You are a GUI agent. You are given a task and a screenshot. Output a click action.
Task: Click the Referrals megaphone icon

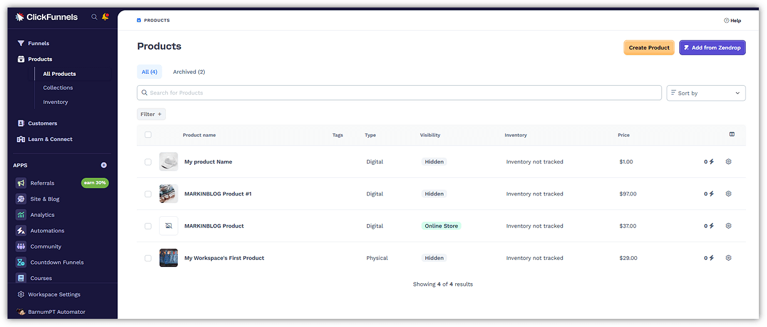pyautogui.click(x=21, y=183)
